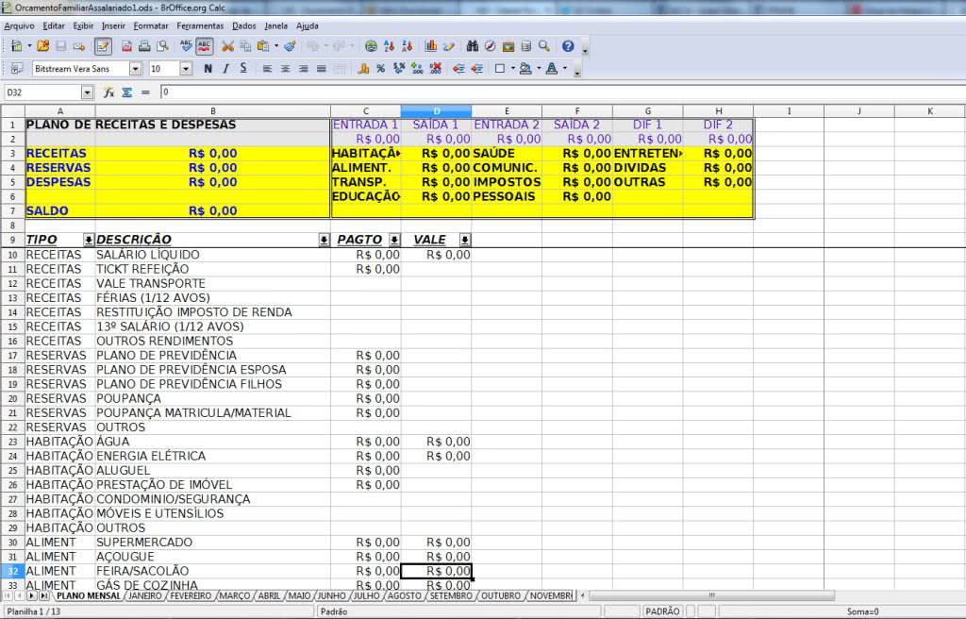Select column header E
Viewport: 966px width, 619px height.
click(x=507, y=111)
